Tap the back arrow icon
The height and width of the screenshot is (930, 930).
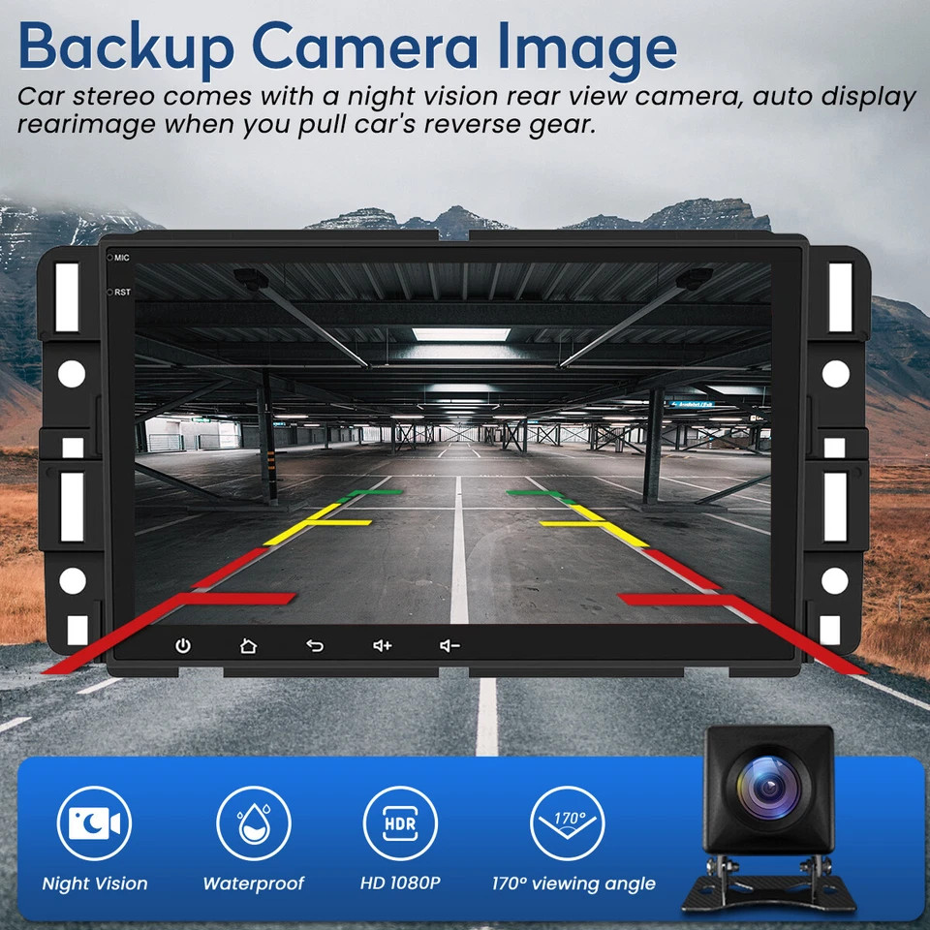tap(315, 645)
